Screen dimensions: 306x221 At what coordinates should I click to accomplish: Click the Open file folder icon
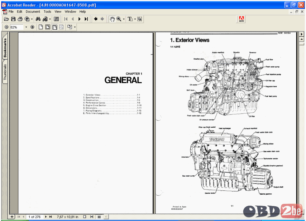pos(6,19)
